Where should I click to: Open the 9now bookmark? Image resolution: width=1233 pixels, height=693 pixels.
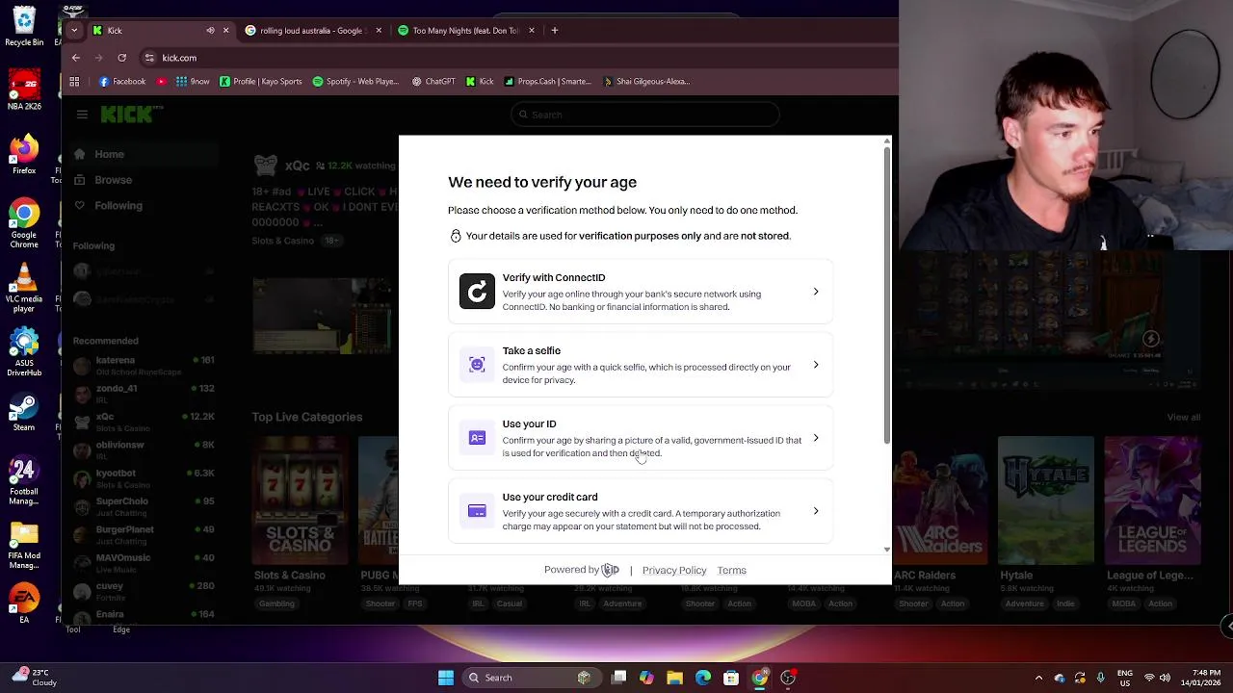[193, 82]
